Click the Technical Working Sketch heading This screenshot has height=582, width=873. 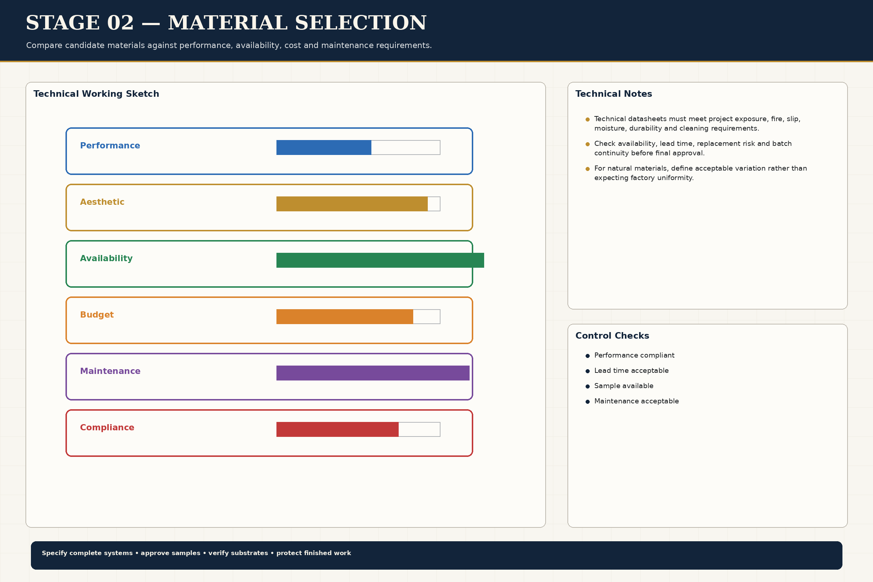[x=96, y=94]
